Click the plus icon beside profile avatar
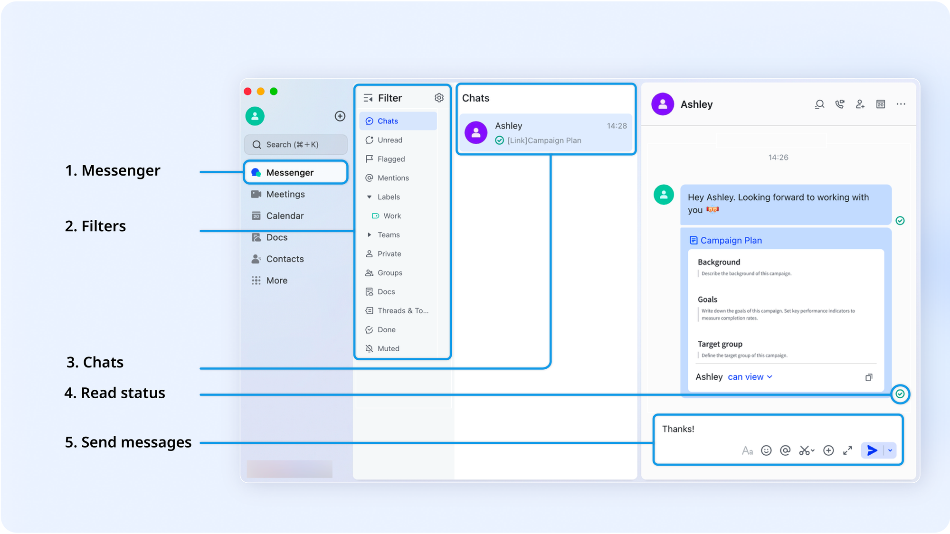 340,116
